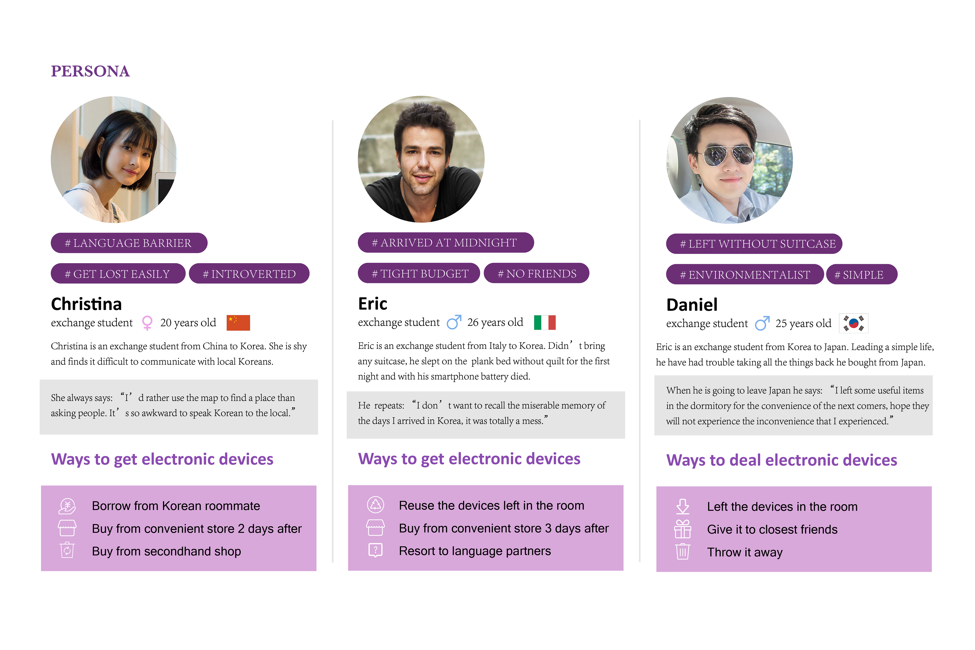Screen dimensions: 975x650
Task: Click the download arrow icon beside Left the devices
Action: (x=682, y=506)
